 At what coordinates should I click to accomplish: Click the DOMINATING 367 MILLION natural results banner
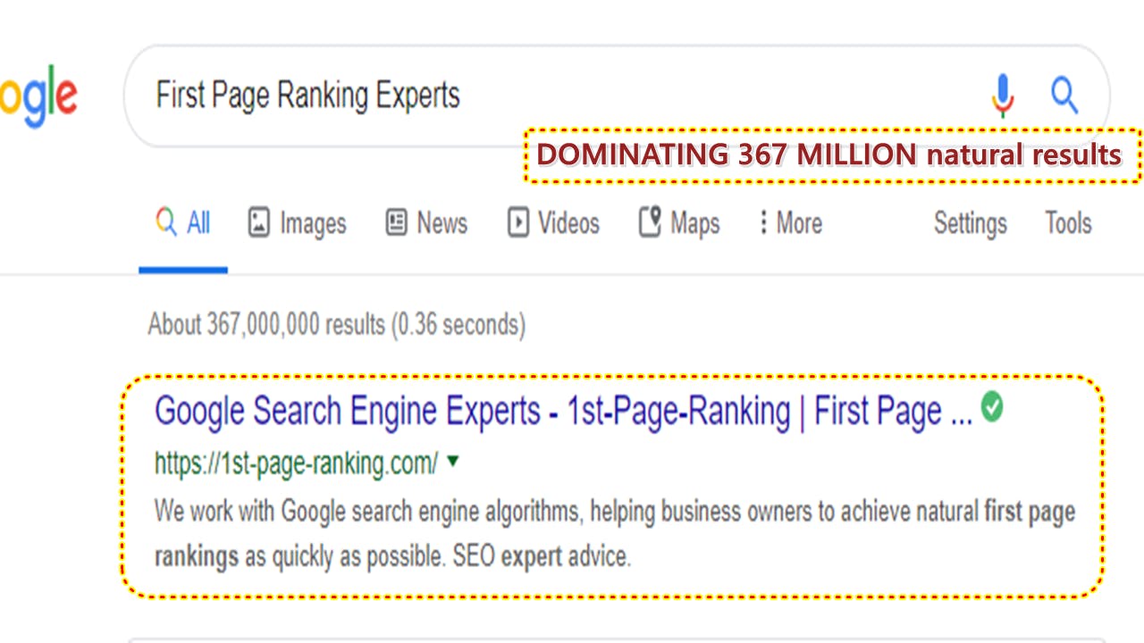point(829,155)
